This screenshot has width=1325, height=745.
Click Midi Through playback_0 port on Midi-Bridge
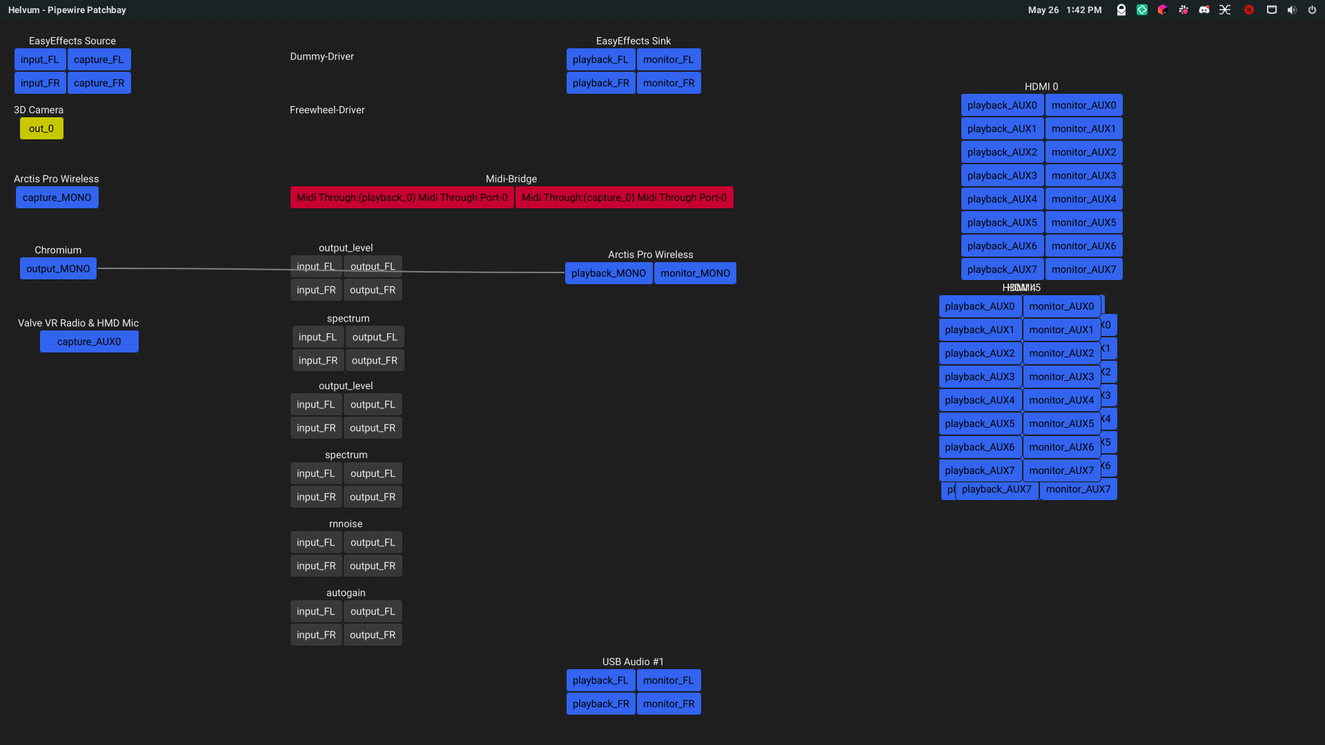point(402,197)
